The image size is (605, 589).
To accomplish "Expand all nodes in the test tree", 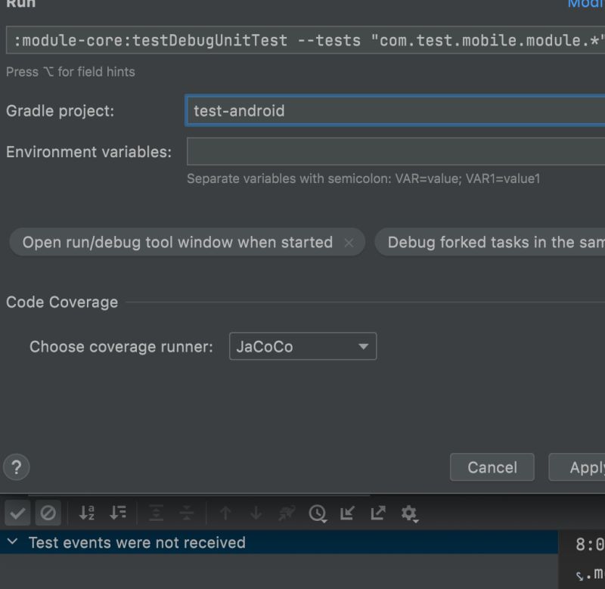I will tap(156, 513).
